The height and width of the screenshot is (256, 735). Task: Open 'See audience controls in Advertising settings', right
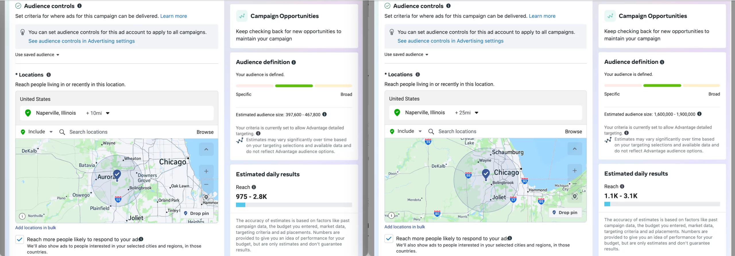coord(450,41)
